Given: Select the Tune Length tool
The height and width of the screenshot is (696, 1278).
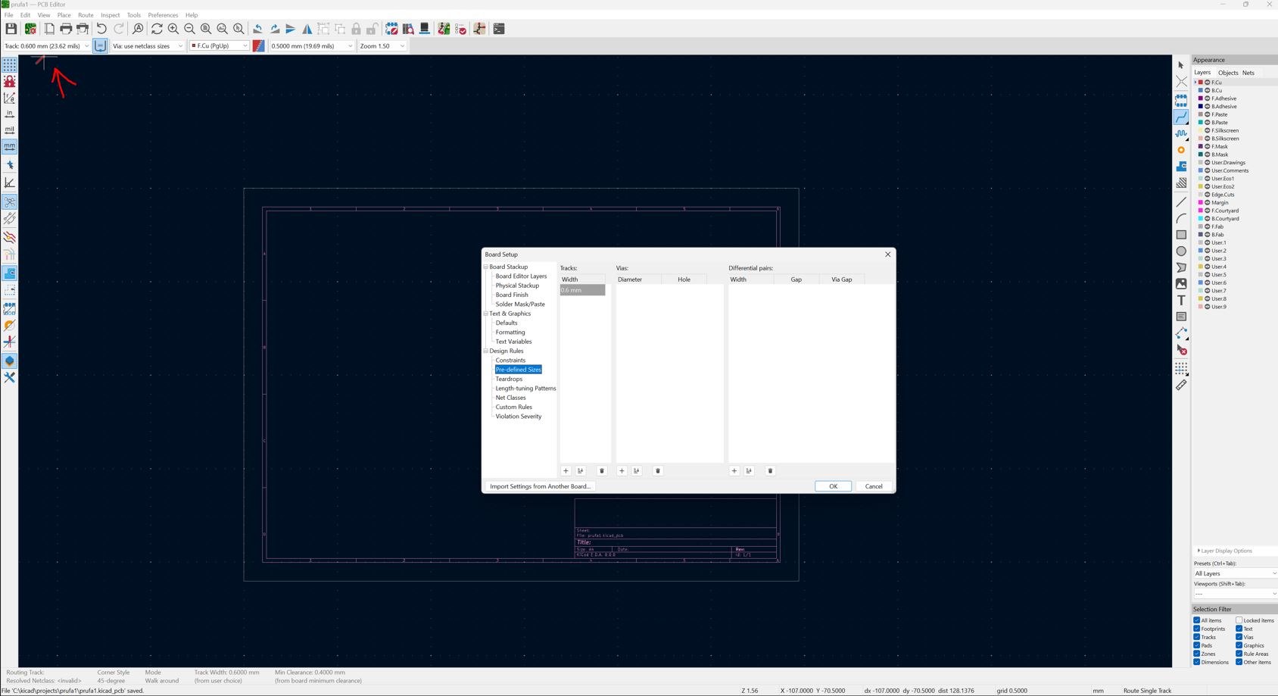Looking at the screenshot, I should point(1181,134).
